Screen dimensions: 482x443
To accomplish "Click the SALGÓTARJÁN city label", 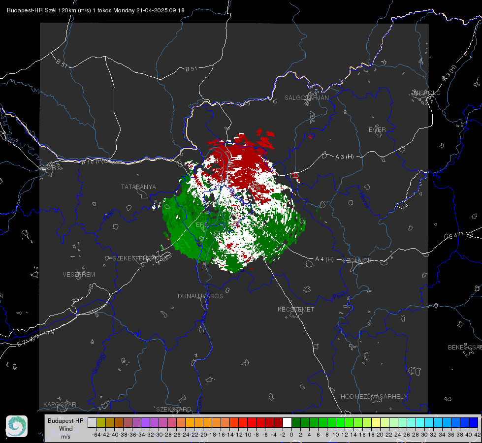I will (306, 98).
